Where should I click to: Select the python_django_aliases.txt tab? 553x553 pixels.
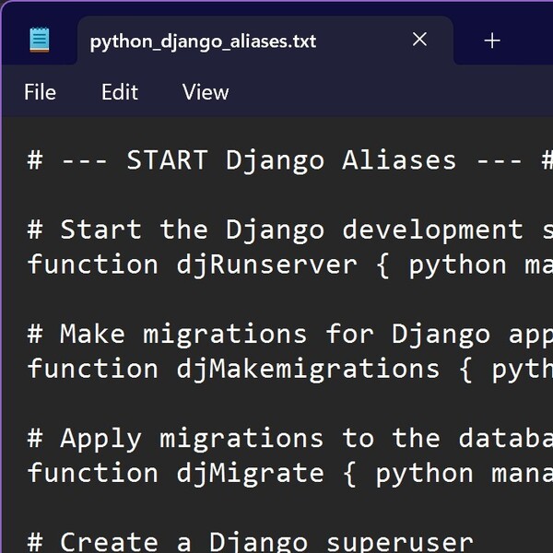(x=203, y=41)
